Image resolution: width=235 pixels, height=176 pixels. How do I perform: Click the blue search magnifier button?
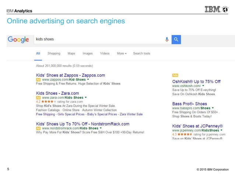click(176, 39)
